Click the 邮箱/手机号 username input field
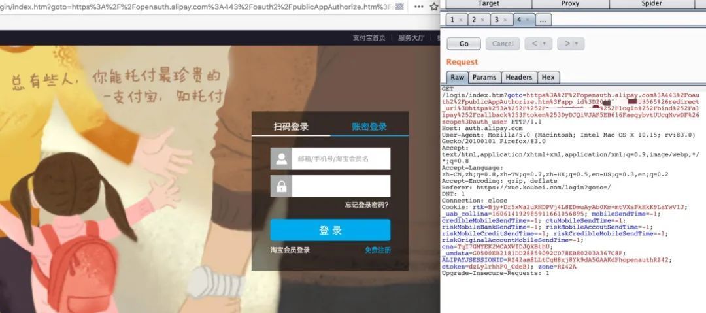This screenshot has width=706, height=313. pyautogui.click(x=341, y=159)
